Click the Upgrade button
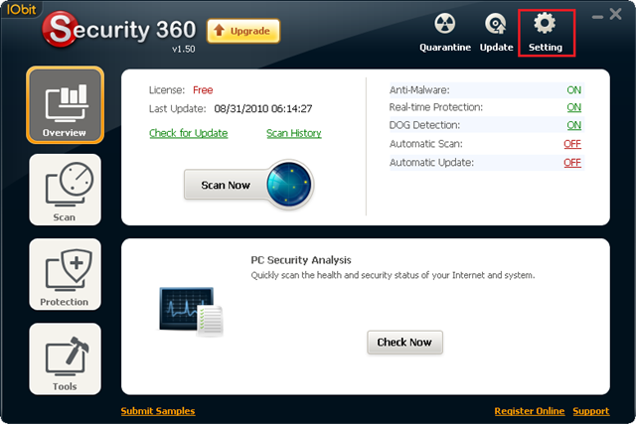The image size is (636, 424). 243,31
